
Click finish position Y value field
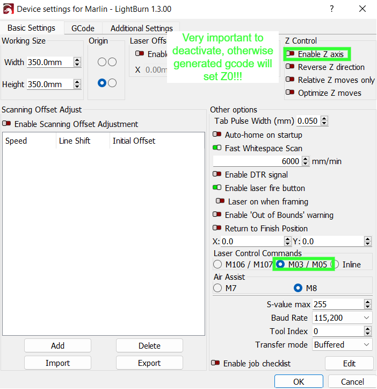point(332,241)
